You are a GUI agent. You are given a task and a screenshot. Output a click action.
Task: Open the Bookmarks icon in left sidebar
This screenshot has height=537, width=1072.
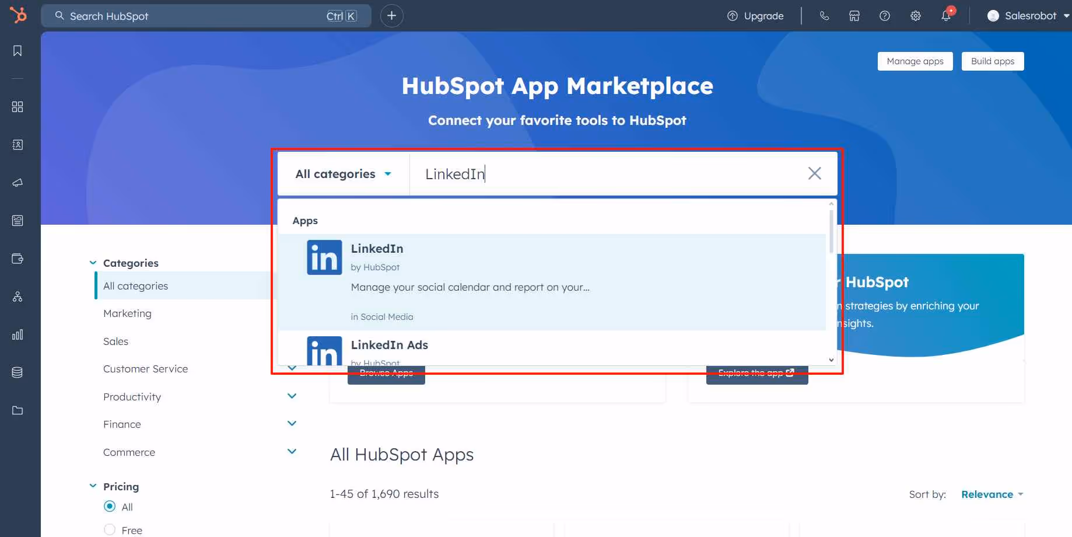tap(17, 51)
